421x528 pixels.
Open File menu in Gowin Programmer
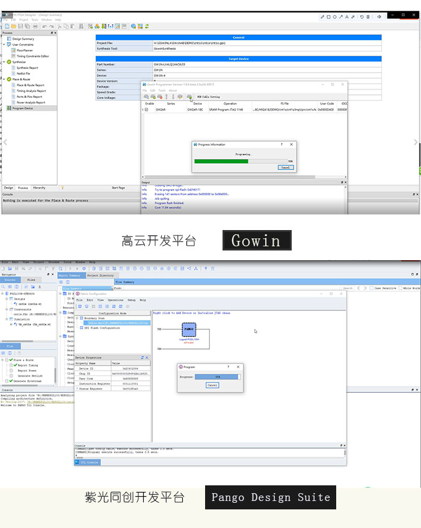coord(144,90)
